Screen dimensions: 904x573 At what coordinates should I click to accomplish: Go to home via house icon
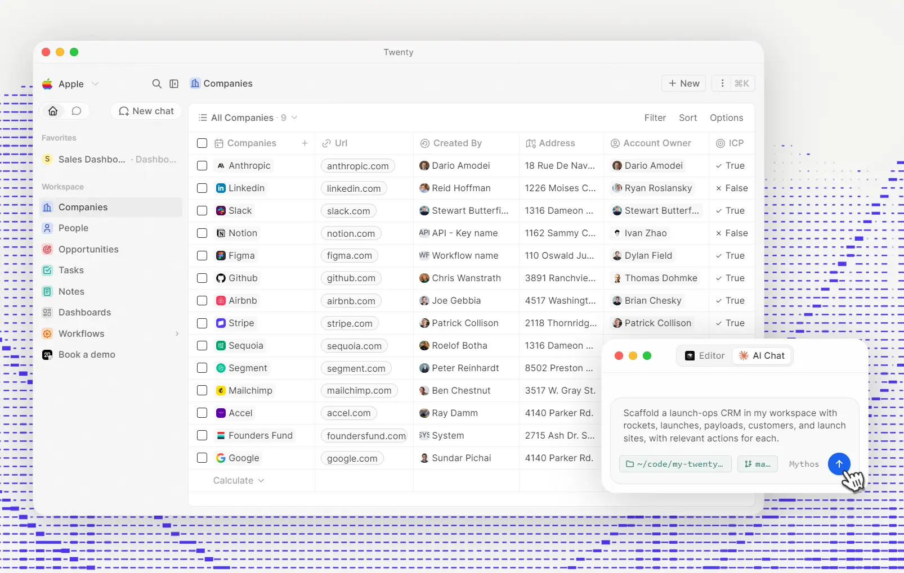[53, 111]
